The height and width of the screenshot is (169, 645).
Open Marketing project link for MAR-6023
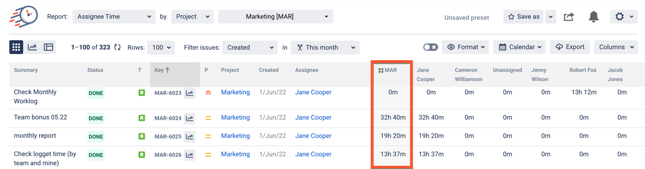235,92
